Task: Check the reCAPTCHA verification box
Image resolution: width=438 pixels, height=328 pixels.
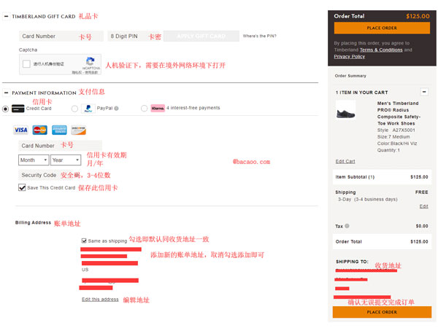Action: 26,64
